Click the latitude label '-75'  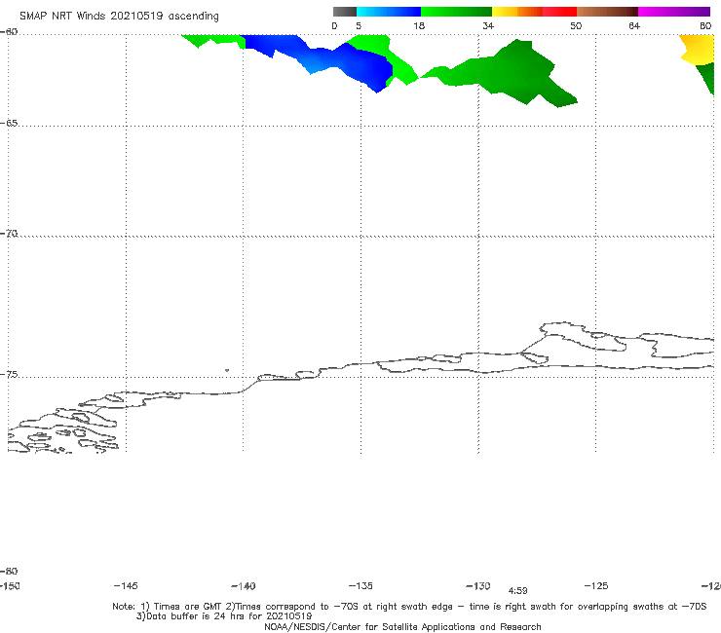[x=9, y=375]
